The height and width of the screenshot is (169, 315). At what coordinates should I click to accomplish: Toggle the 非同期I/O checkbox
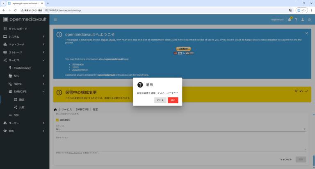coord(57,120)
